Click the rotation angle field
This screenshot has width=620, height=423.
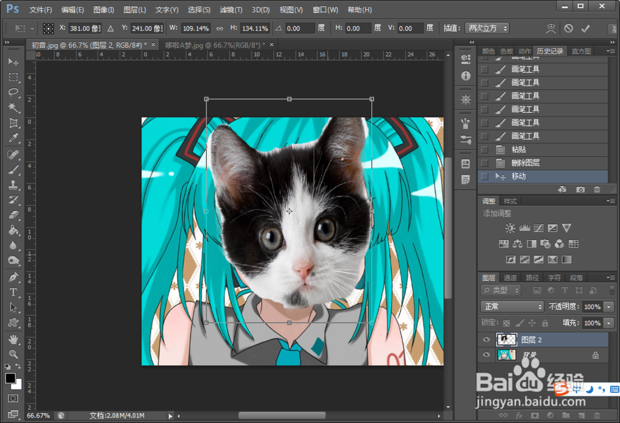299,28
